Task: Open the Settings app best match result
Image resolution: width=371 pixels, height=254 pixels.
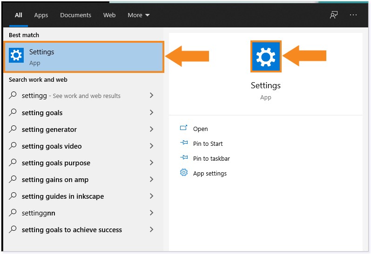Action: pyautogui.click(x=84, y=57)
